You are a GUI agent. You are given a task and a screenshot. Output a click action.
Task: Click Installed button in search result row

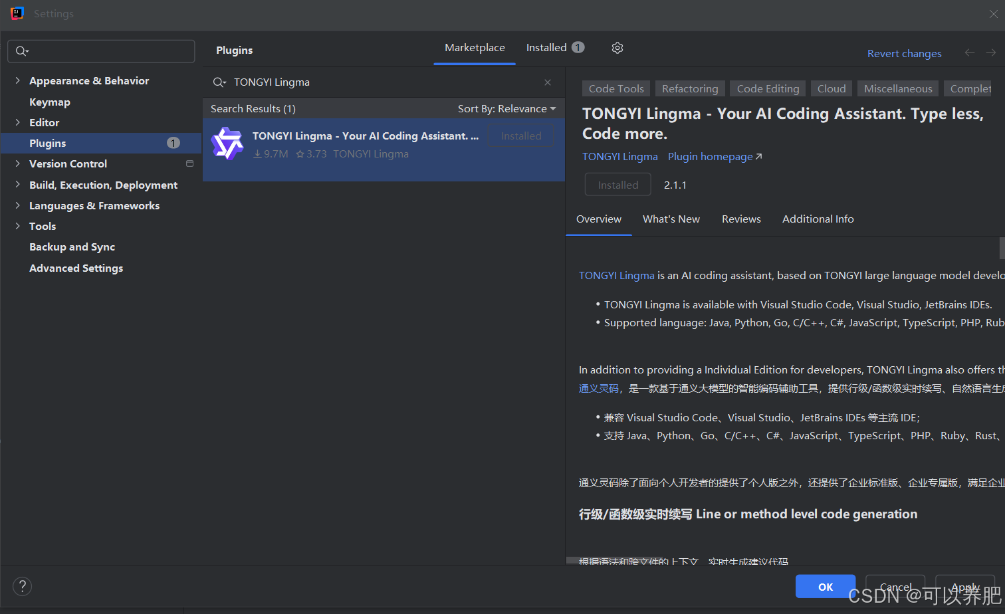521,136
